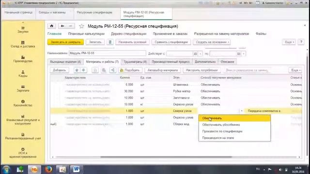The height and width of the screenshot is (174, 310).
Task: Open the Кадры section
Action: click(23, 74)
